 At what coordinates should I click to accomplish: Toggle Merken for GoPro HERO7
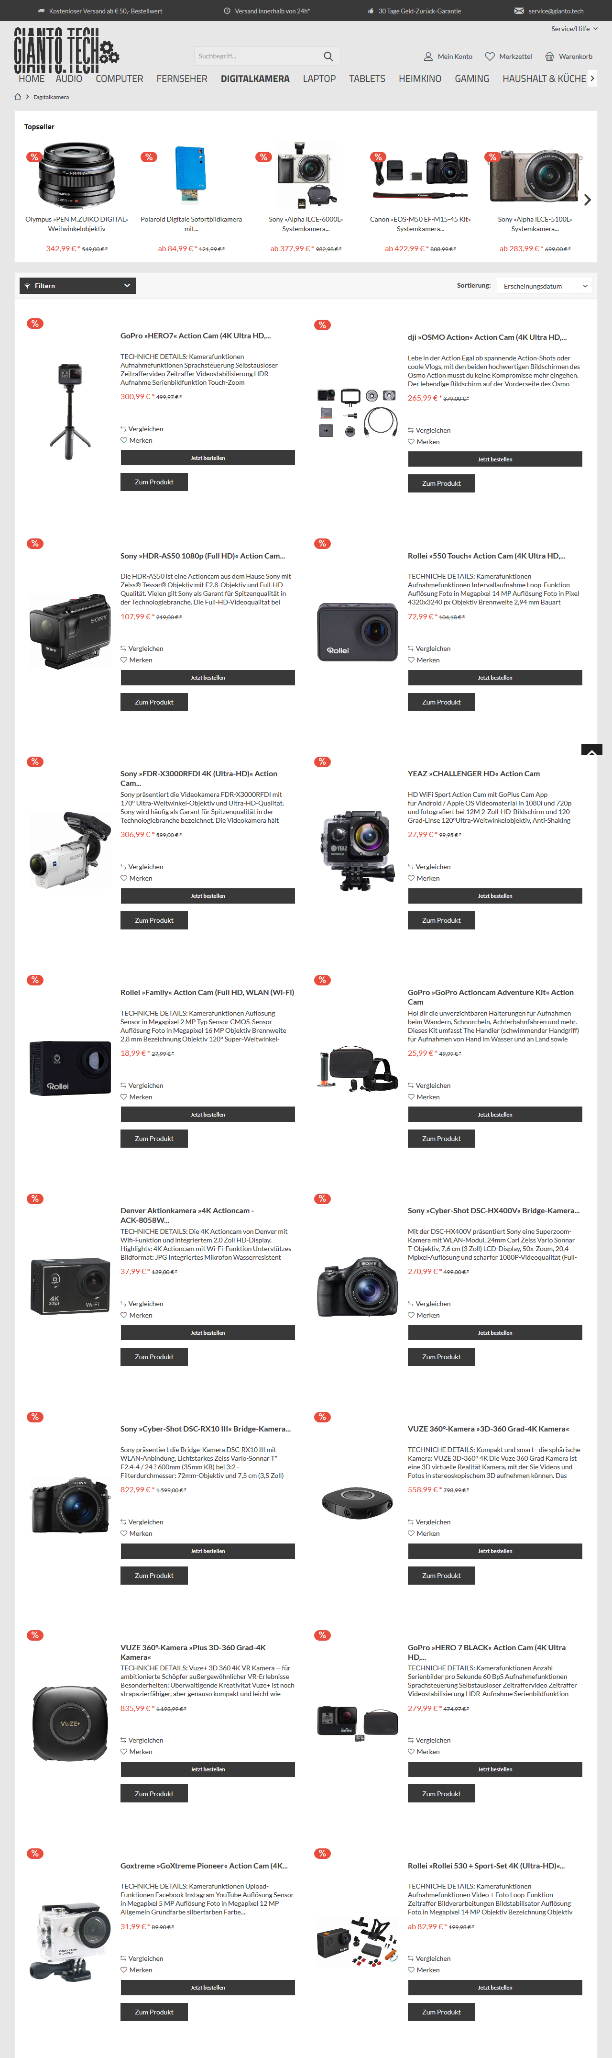(x=136, y=440)
